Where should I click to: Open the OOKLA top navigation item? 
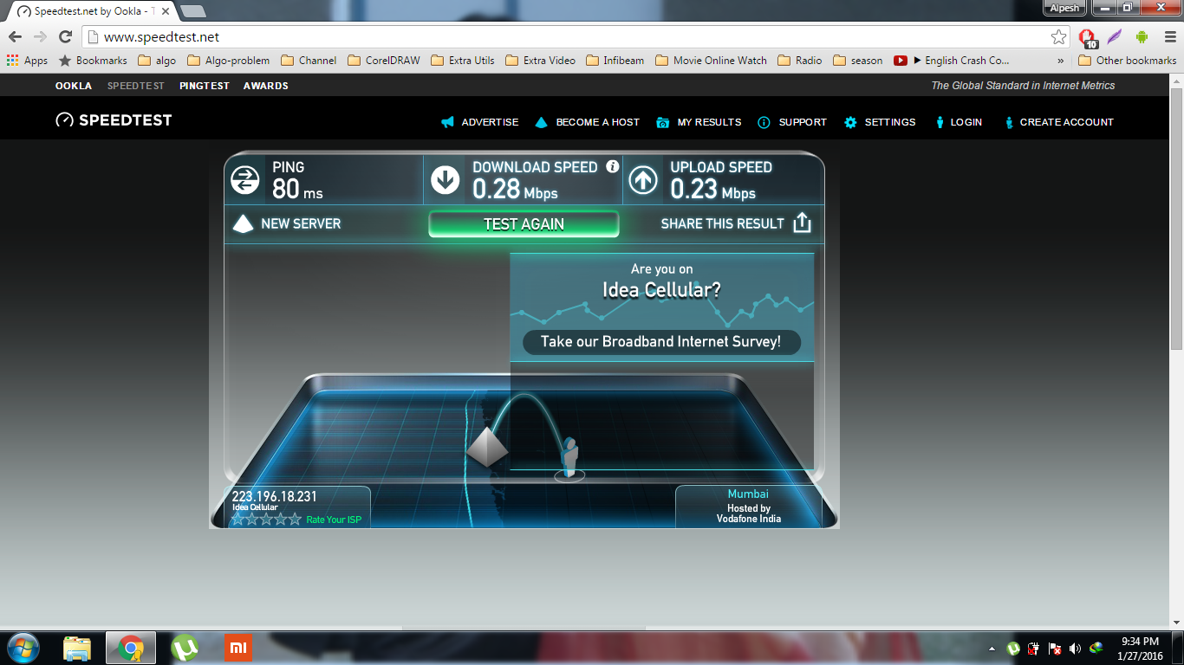(74, 86)
